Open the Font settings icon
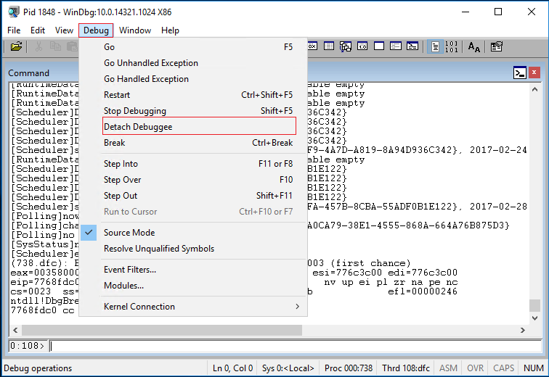The image size is (549, 377). click(x=473, y=46)
